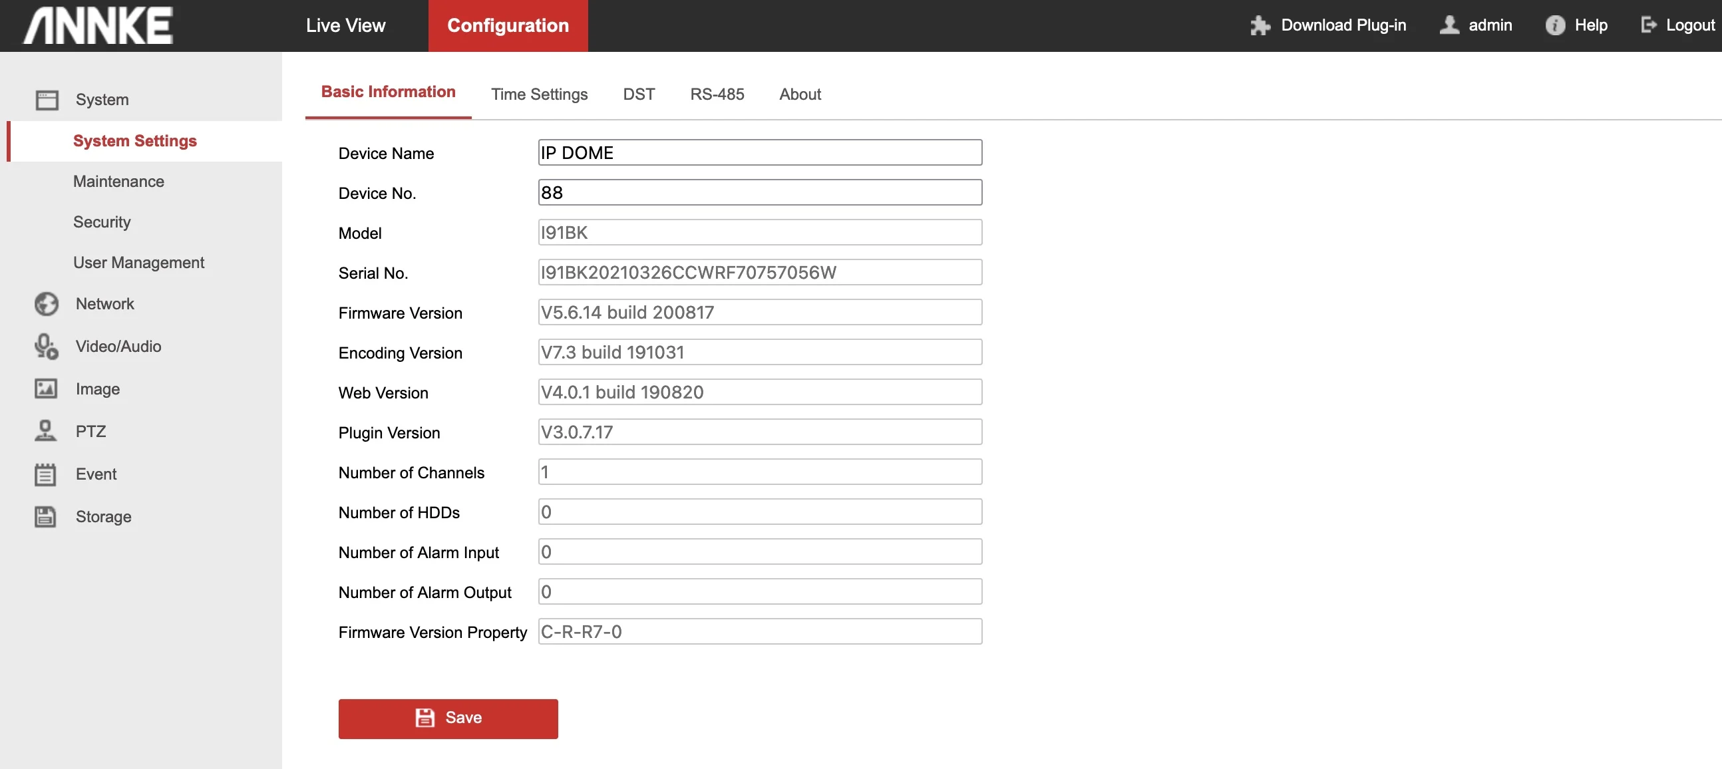Open Maintenance in the sidebar

coord(118,182)
